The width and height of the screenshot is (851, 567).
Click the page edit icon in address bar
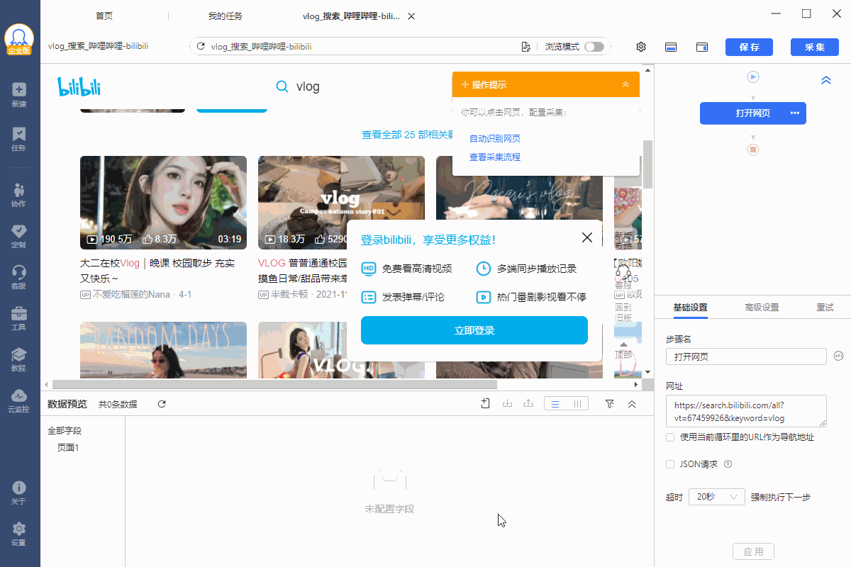(x=525, y=47)
